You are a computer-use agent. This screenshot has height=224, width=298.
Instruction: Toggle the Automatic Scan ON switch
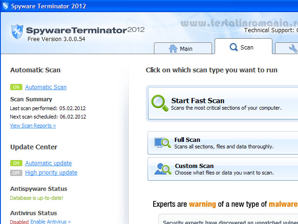click(16, 87)
